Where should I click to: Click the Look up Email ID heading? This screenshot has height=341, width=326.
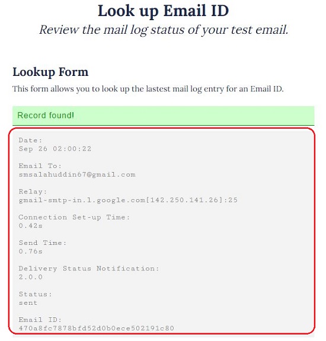click(x=163, y=11)
